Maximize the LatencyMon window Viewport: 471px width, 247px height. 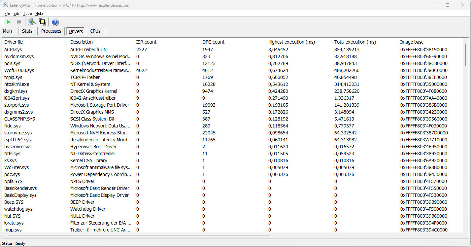point(448,5)
